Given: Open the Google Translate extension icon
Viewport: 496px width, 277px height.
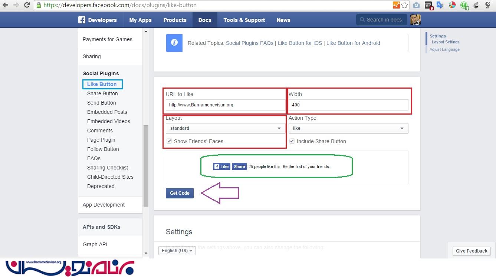Looking at the screenshot, I should tap(440, 5).
